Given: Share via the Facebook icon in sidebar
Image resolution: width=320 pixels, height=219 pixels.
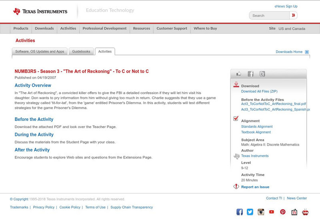Looking at the screenshot, I should coord(250,74).
